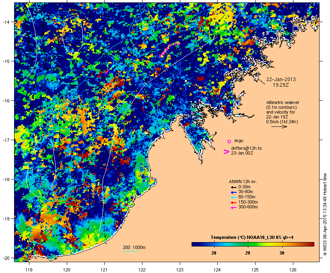The height and width of the screenshot is (273, 330).
Task: Click the cyan 80-150m legend arrow
Action: pyautogui.click(x=233, y=198)
